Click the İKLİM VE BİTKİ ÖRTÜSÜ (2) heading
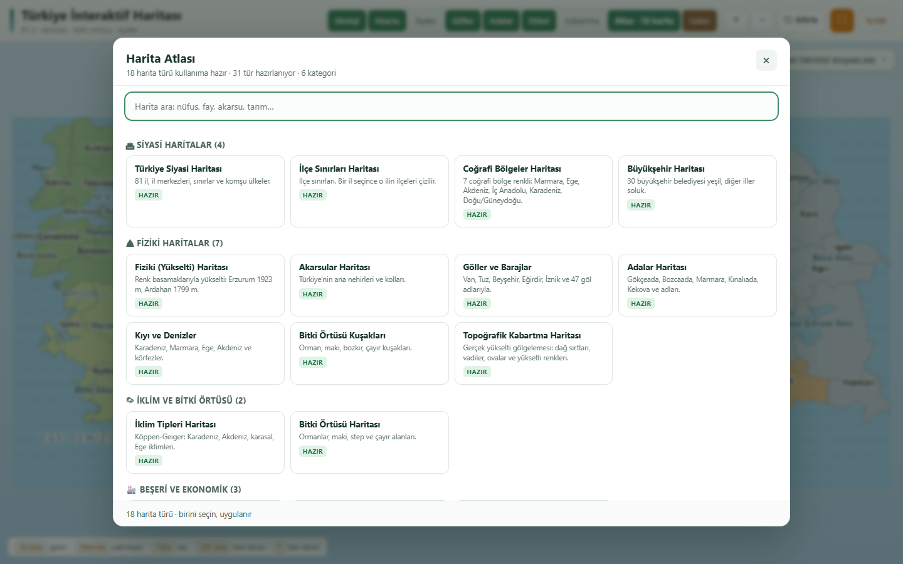Image resolution: width=903 pixels, height=564 pixels. (x=191, y=400)
